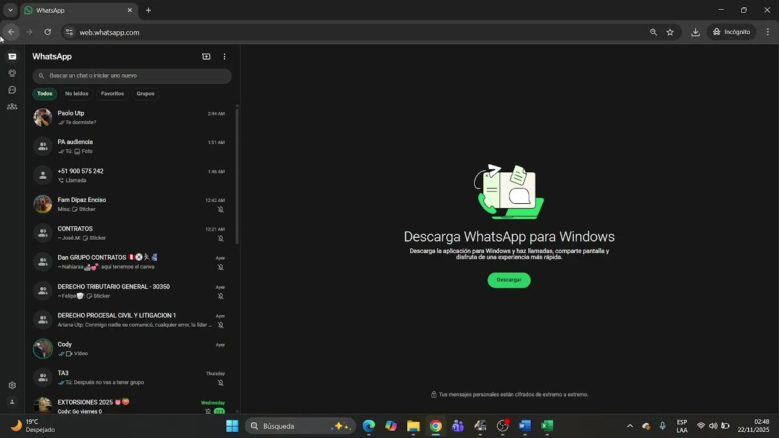This screenshot has height=438, width=779.
Task: Open browser downloads icon
Action: point(695,32)
